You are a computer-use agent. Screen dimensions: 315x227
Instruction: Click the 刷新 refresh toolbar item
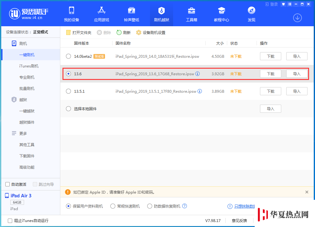[x=123, y=32]
